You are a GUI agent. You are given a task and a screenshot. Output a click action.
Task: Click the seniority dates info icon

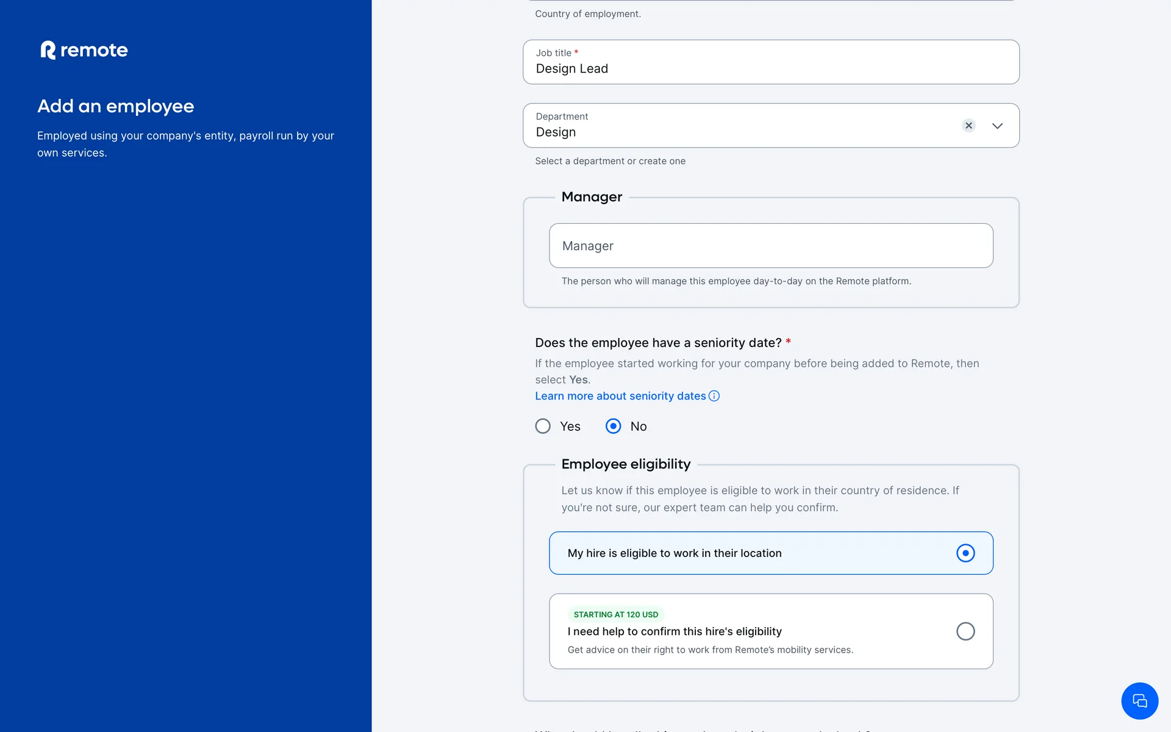pos(714,396)
